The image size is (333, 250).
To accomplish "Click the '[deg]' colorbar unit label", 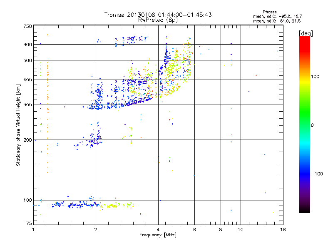I will [306, 33].
